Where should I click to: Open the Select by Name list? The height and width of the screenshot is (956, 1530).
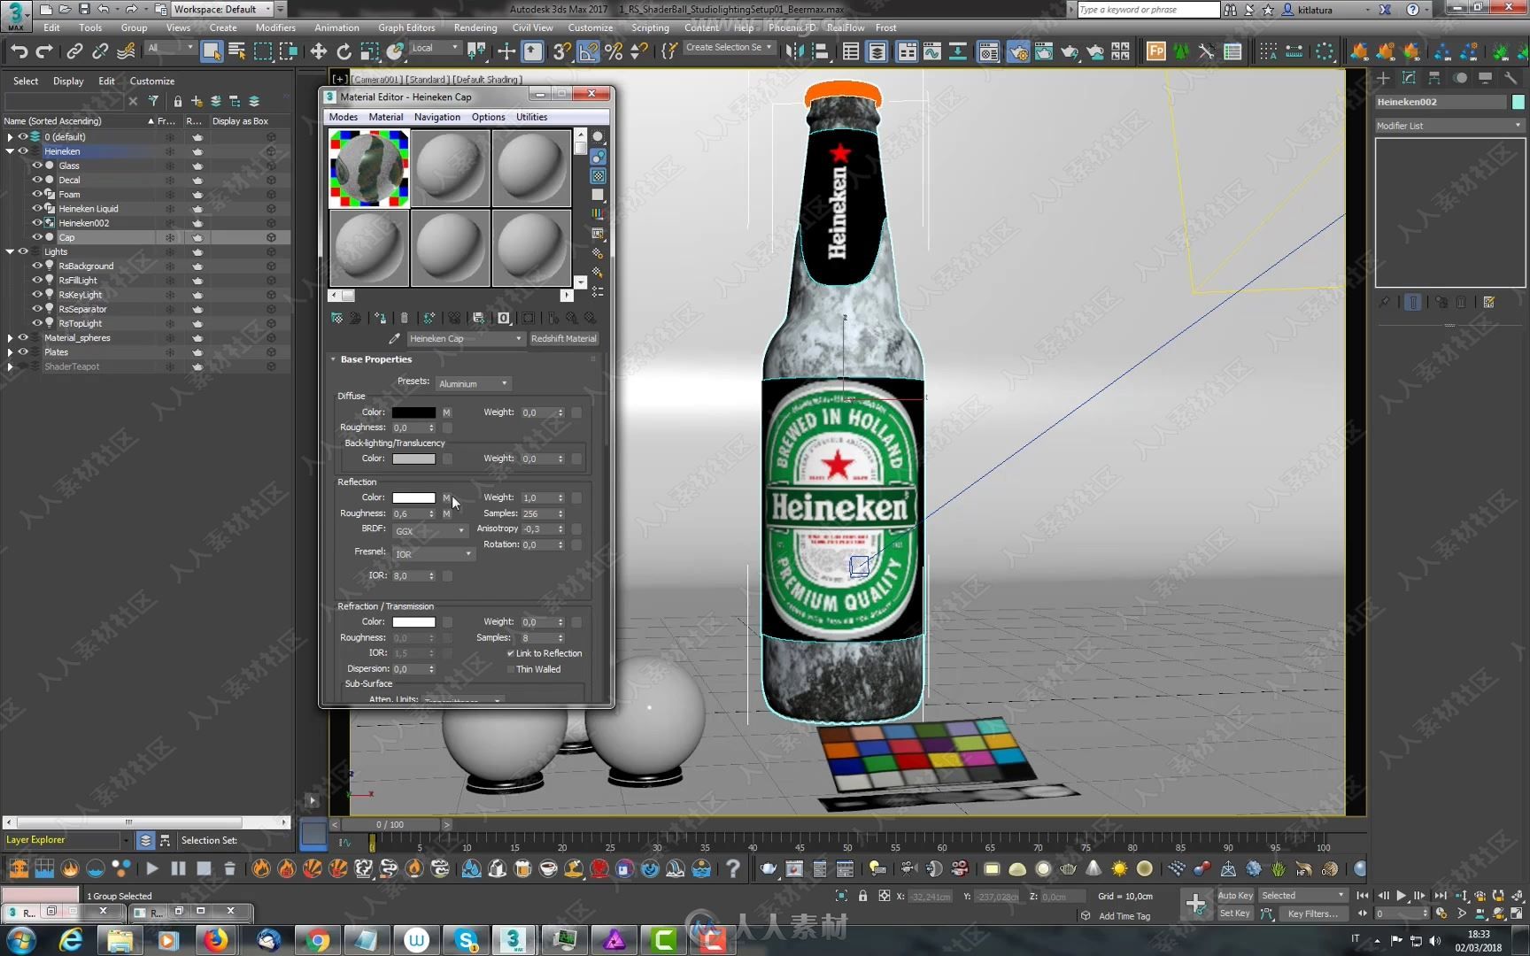[237, 51]
